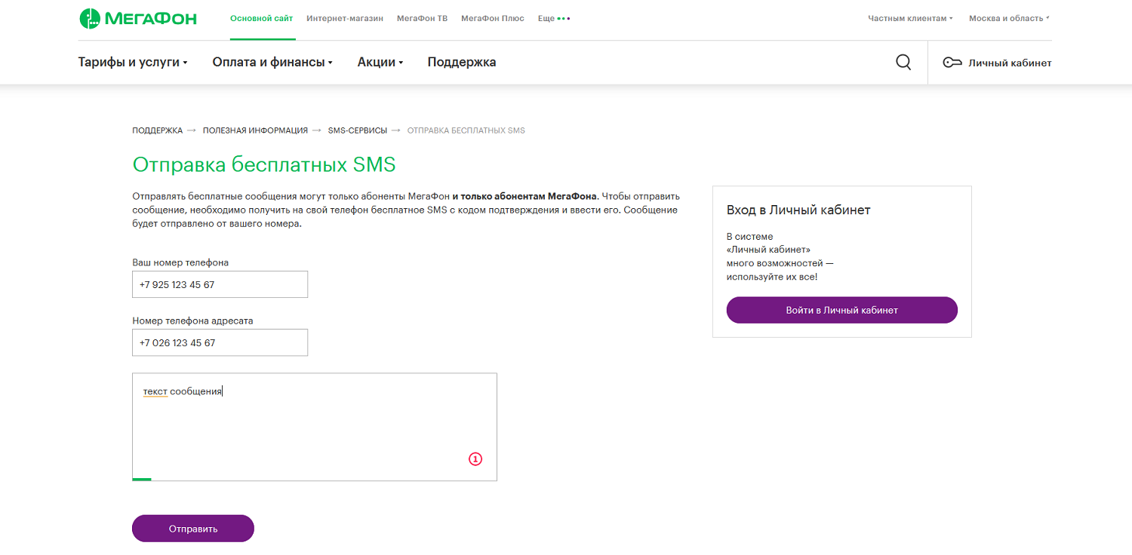Click the Вход в Личный кабинет heading

(x=798, y=210)
